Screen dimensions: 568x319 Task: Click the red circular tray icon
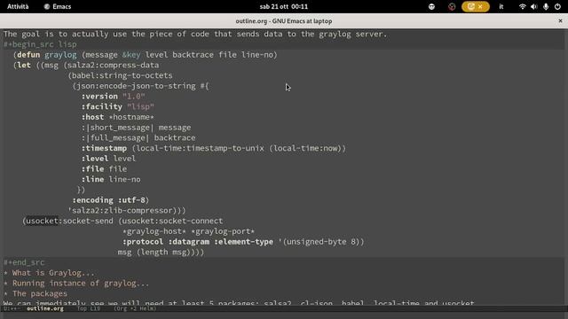click(x=452, y=6)
